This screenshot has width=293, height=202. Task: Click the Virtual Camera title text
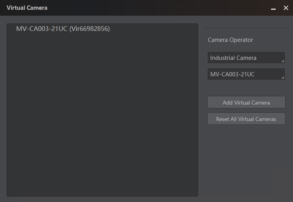pyautogui.click(x=27, y=8)
